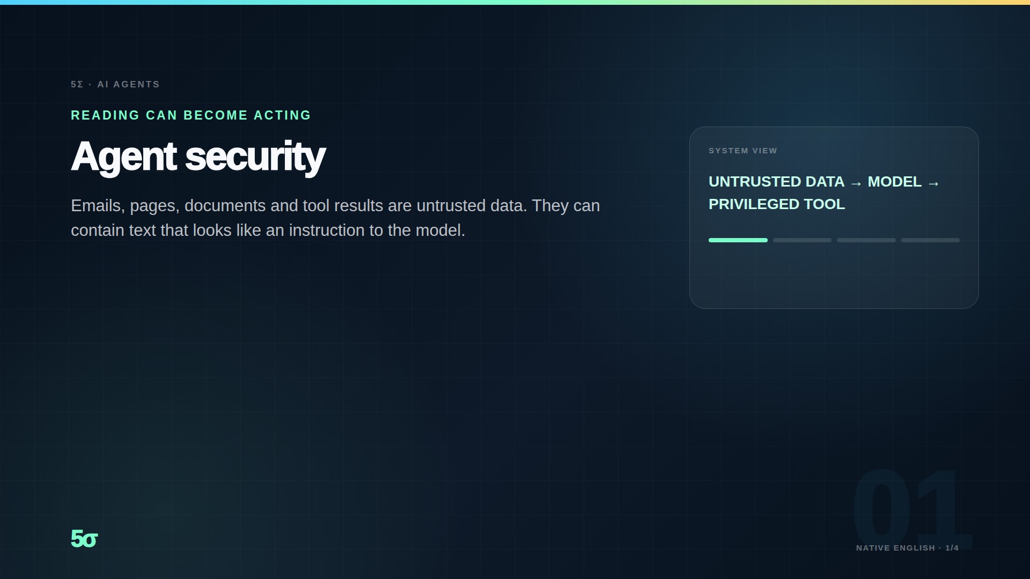Screen dimensions: 1030x579
Task: Jump to the last progress segment
Action: pyautogui.click(x=930, y=240)
